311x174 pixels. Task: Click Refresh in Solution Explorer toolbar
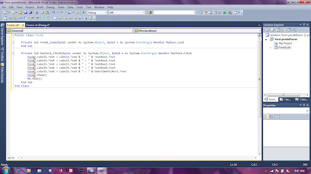click(x=278, y=30)
